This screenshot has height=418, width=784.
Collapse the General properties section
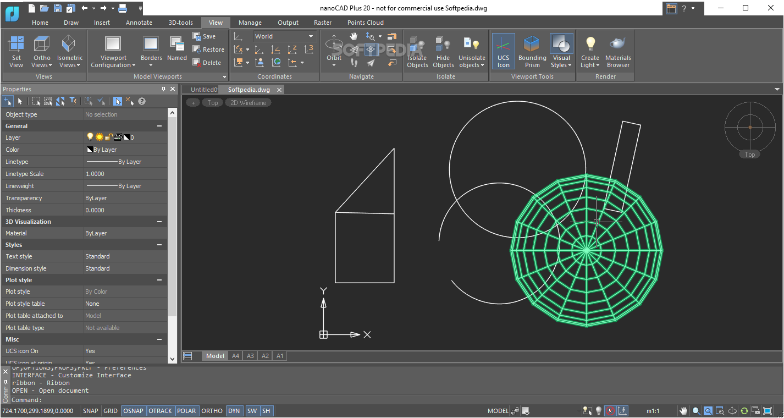coord(159,126)
